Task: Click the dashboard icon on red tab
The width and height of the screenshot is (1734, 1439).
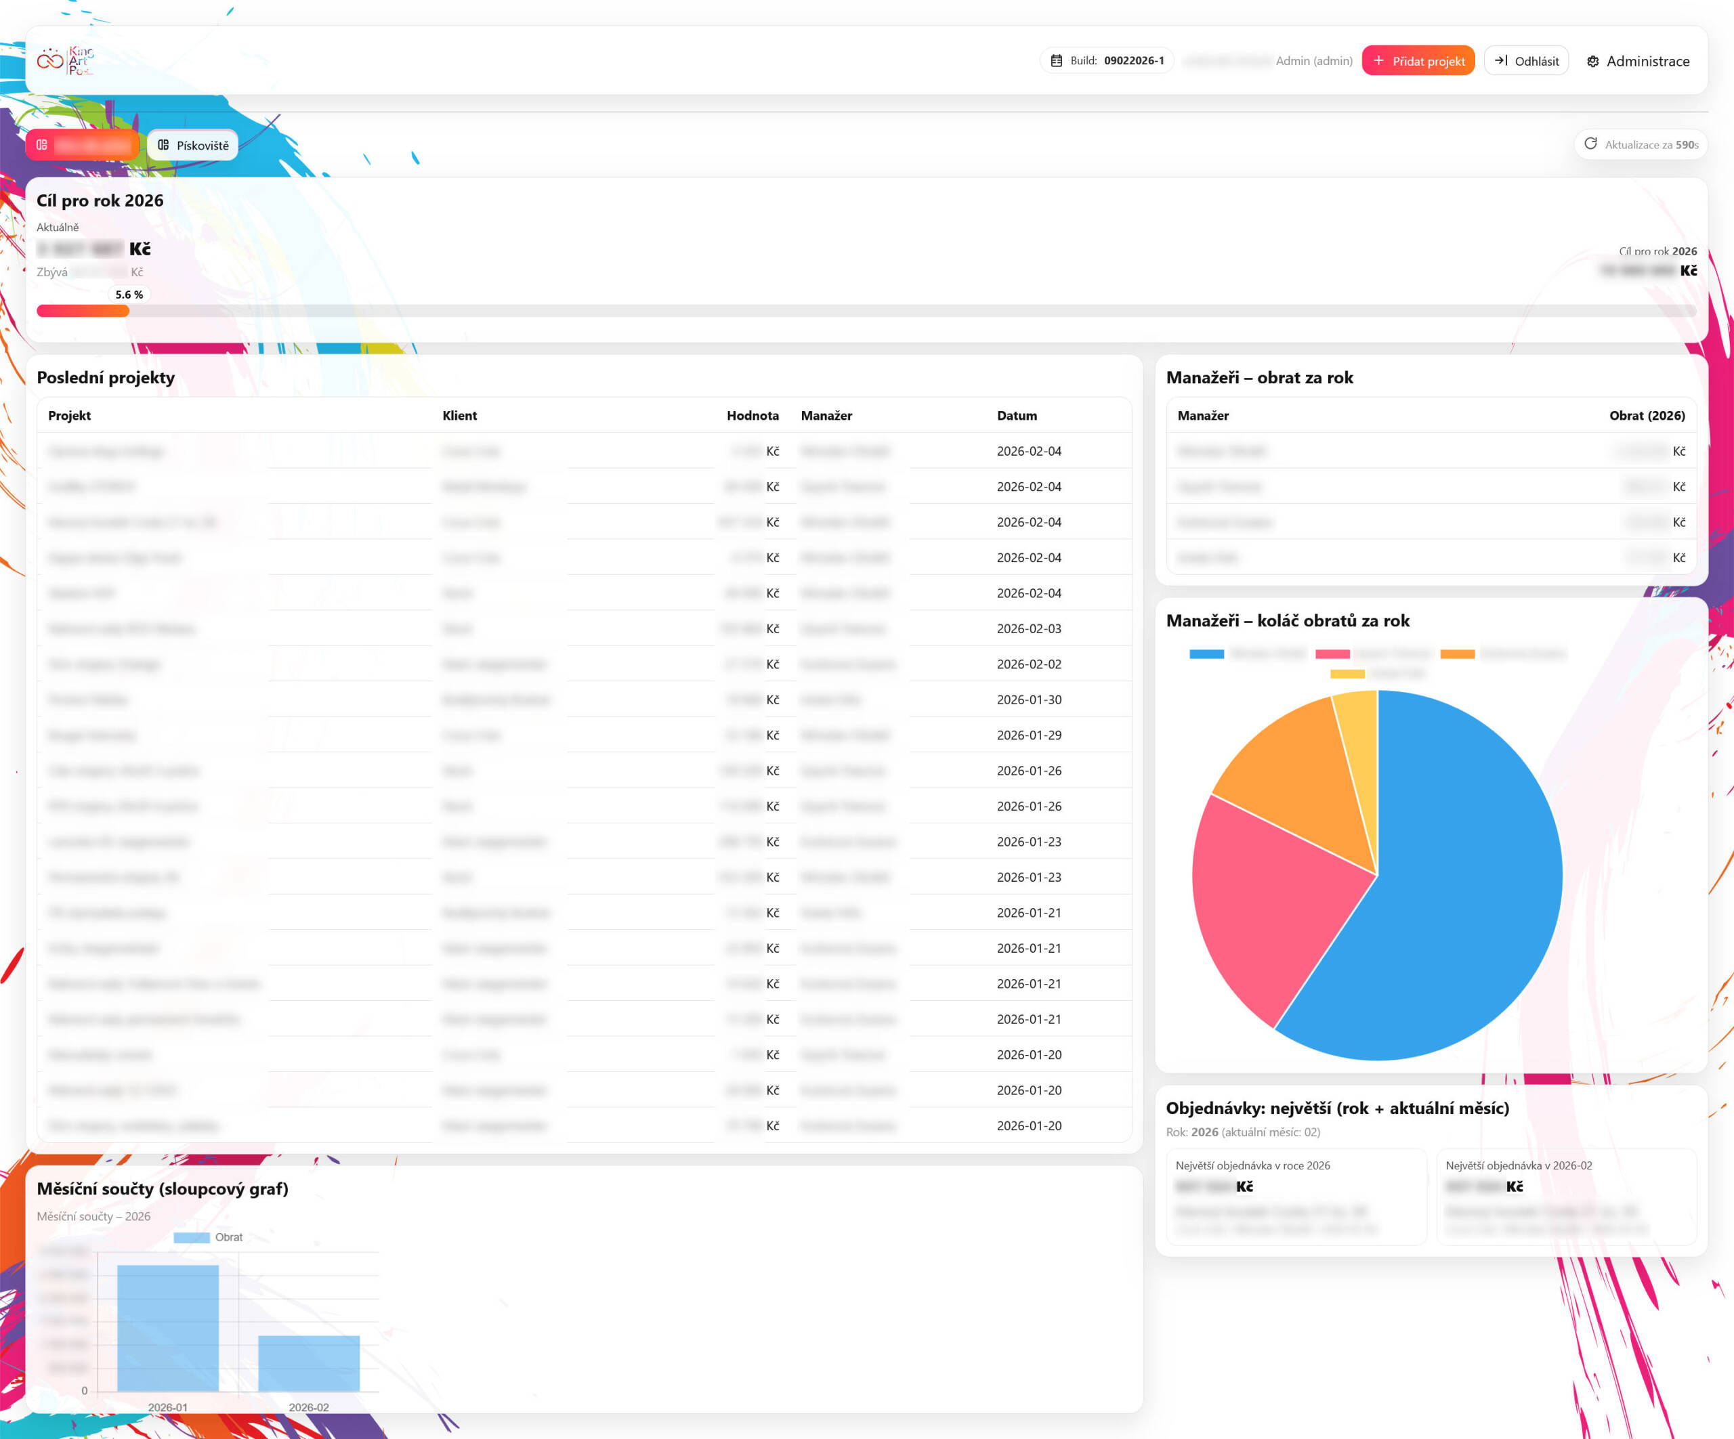Action: pos(41,144)
